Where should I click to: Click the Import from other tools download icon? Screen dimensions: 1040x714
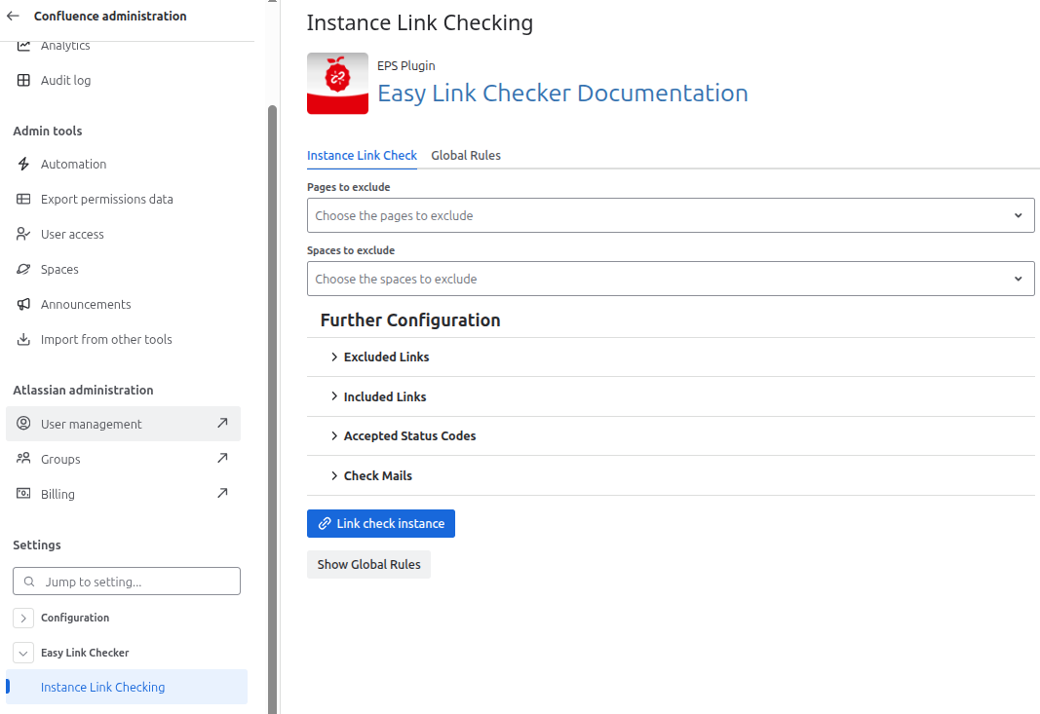click(23, 339)
